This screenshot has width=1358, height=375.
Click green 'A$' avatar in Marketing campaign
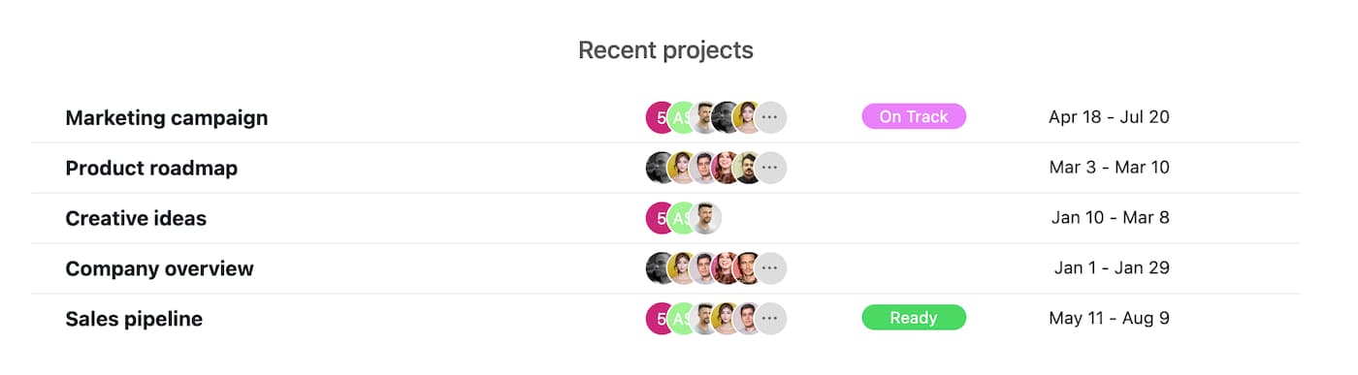(x=681, y=117)
